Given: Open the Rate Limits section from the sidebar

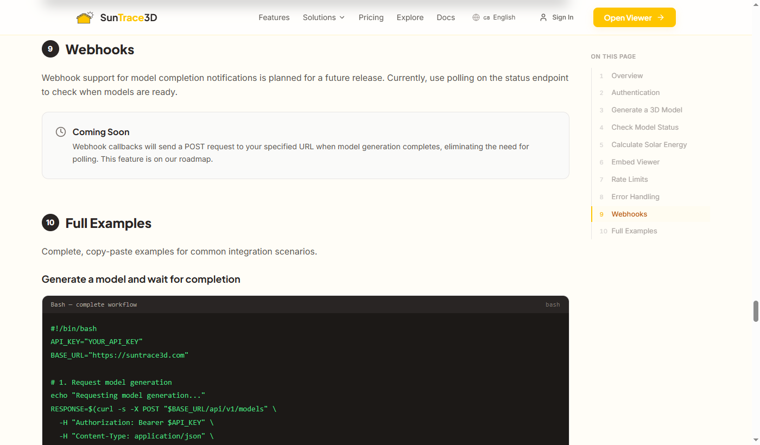Looking at the screenshot, I should click(629, 179).
